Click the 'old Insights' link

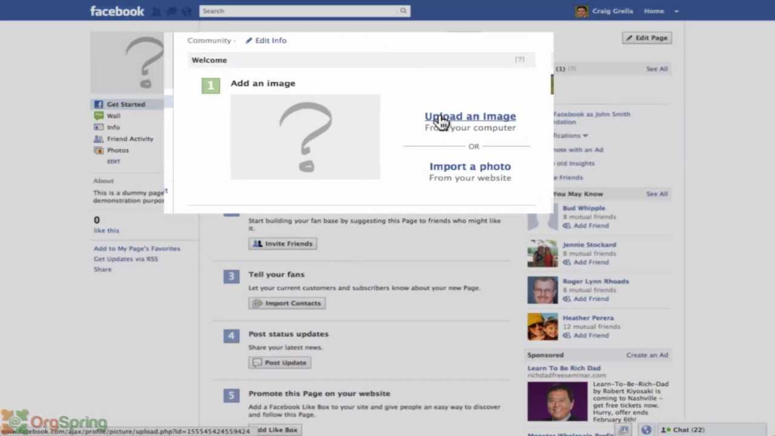[574, 163]
